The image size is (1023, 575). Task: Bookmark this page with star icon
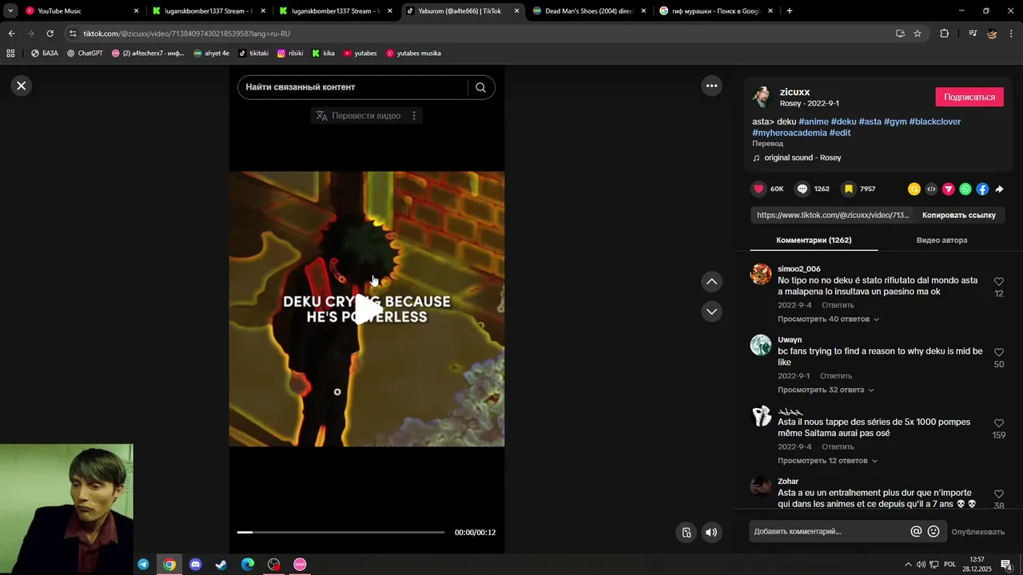(918, 34)
